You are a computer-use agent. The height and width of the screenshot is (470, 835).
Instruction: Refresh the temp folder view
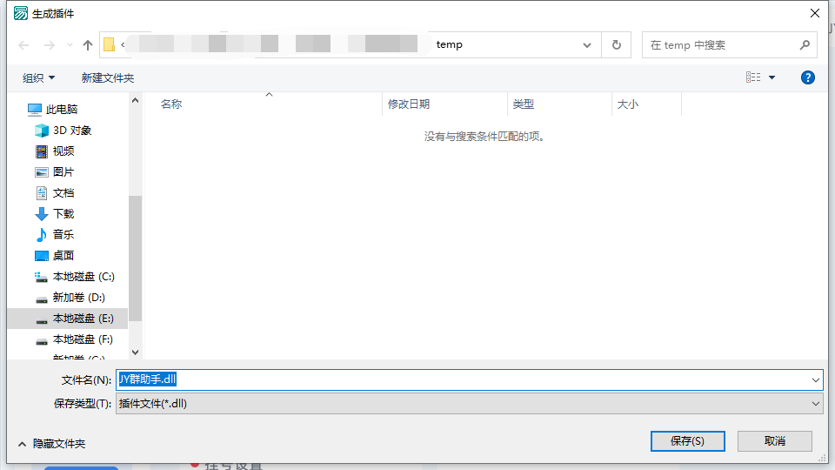pos(617,44)
